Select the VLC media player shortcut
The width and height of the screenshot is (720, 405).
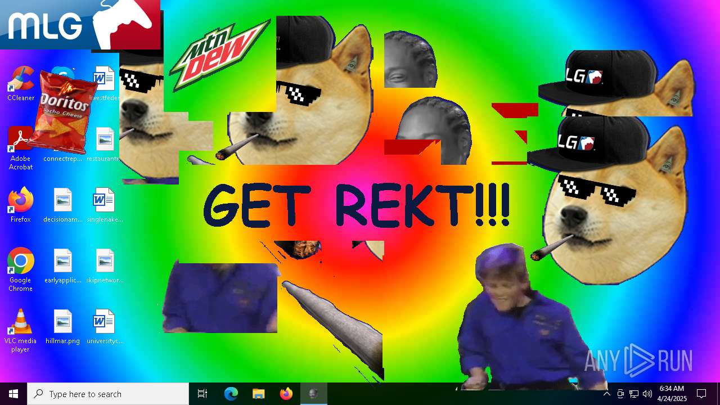click(20, 330)
